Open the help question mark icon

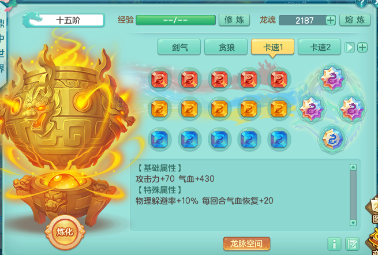[361, 3]
